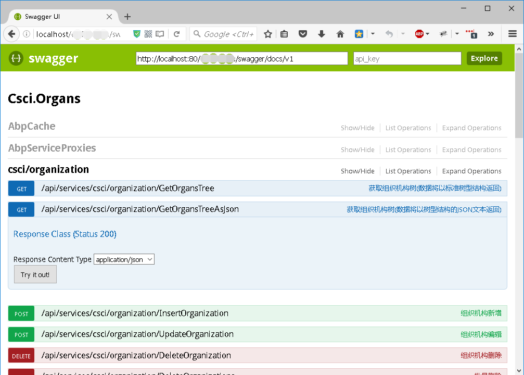Click Expand Operations for csci/organization

click(x=471, y=171)
